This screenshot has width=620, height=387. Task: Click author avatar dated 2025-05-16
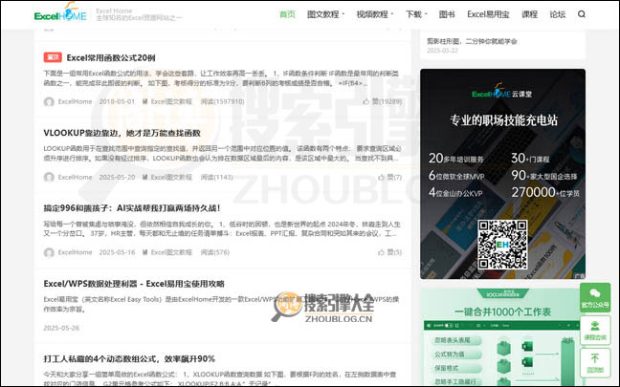[x=49, y=252]
